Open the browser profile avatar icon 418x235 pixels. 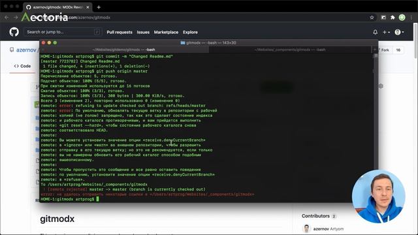click(402, 18)
